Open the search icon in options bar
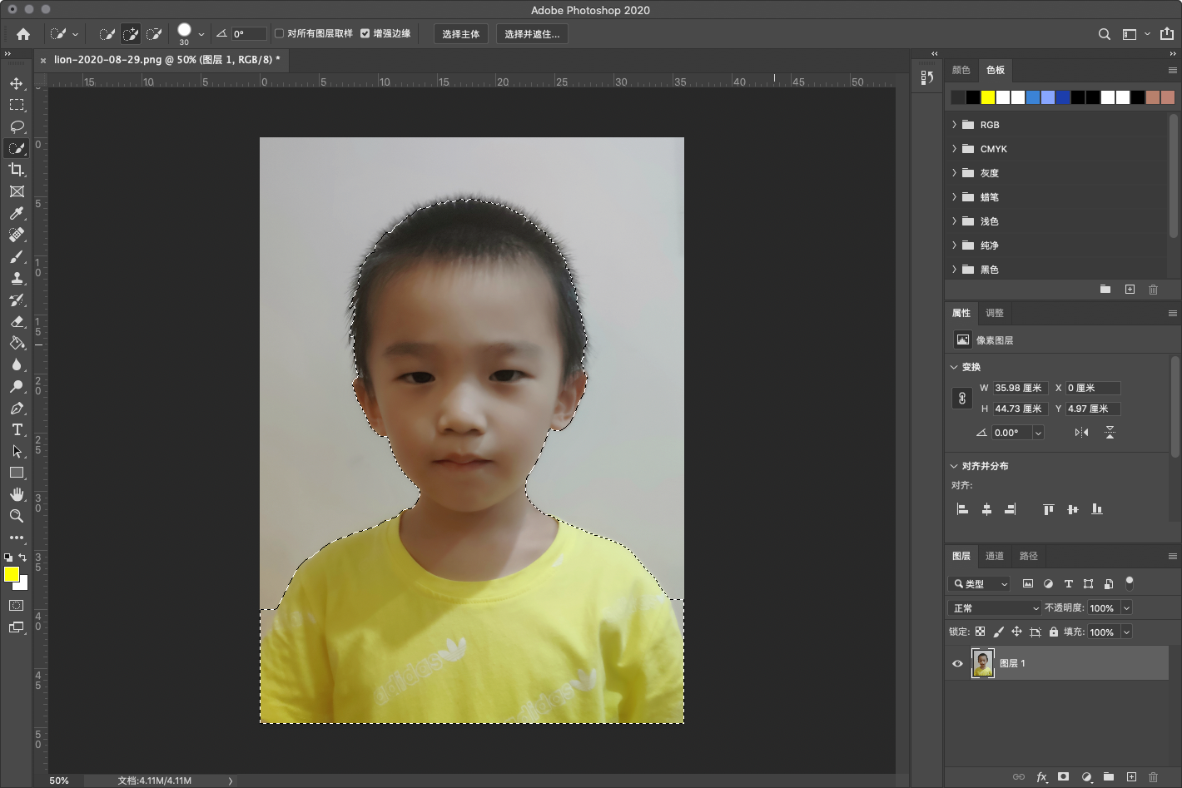Screen dimensions: 1182x788 [x=1105, y=34]
